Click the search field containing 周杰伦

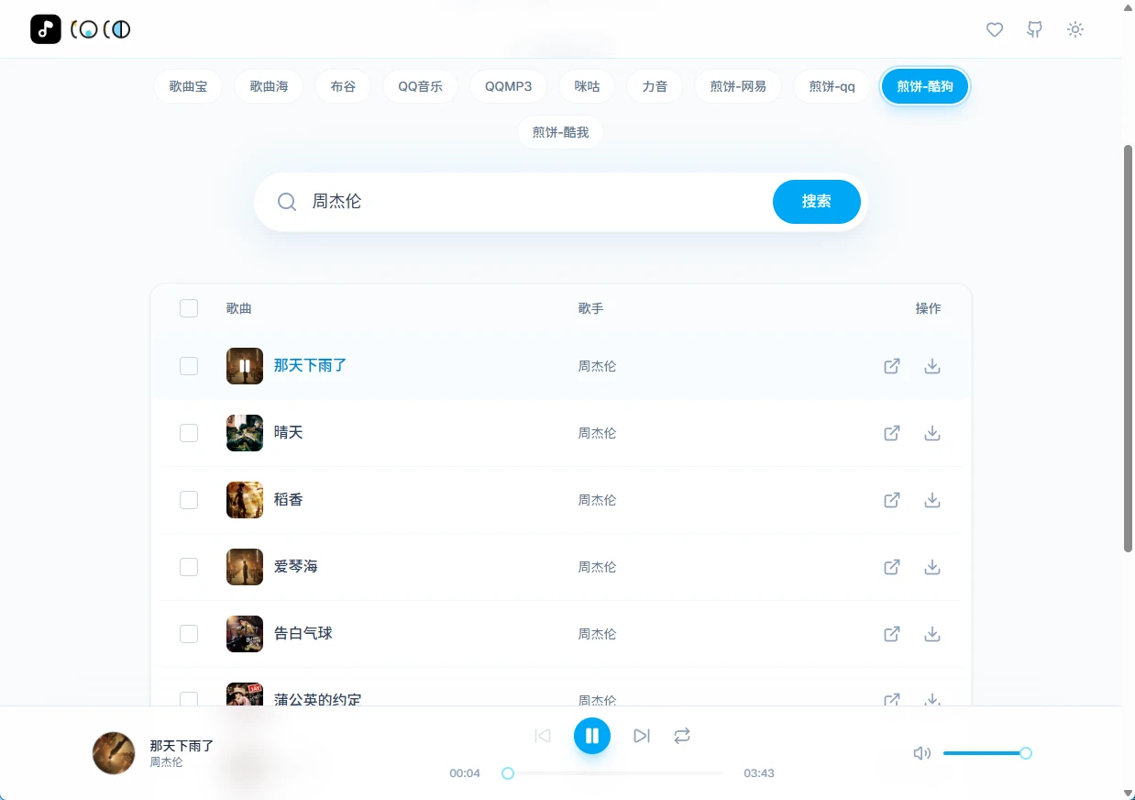(x=536, y=202)
